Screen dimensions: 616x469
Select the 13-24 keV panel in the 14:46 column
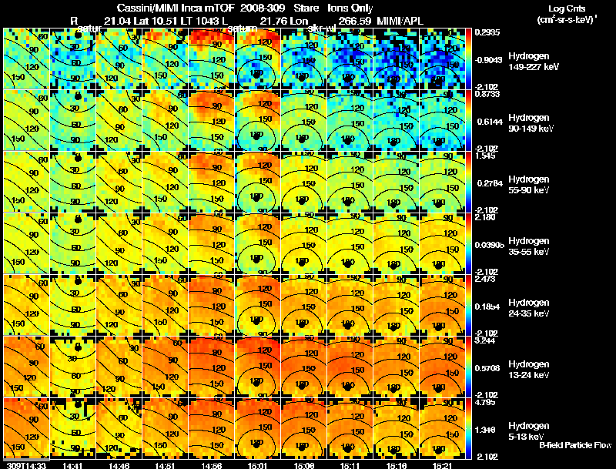click(119, 367)
